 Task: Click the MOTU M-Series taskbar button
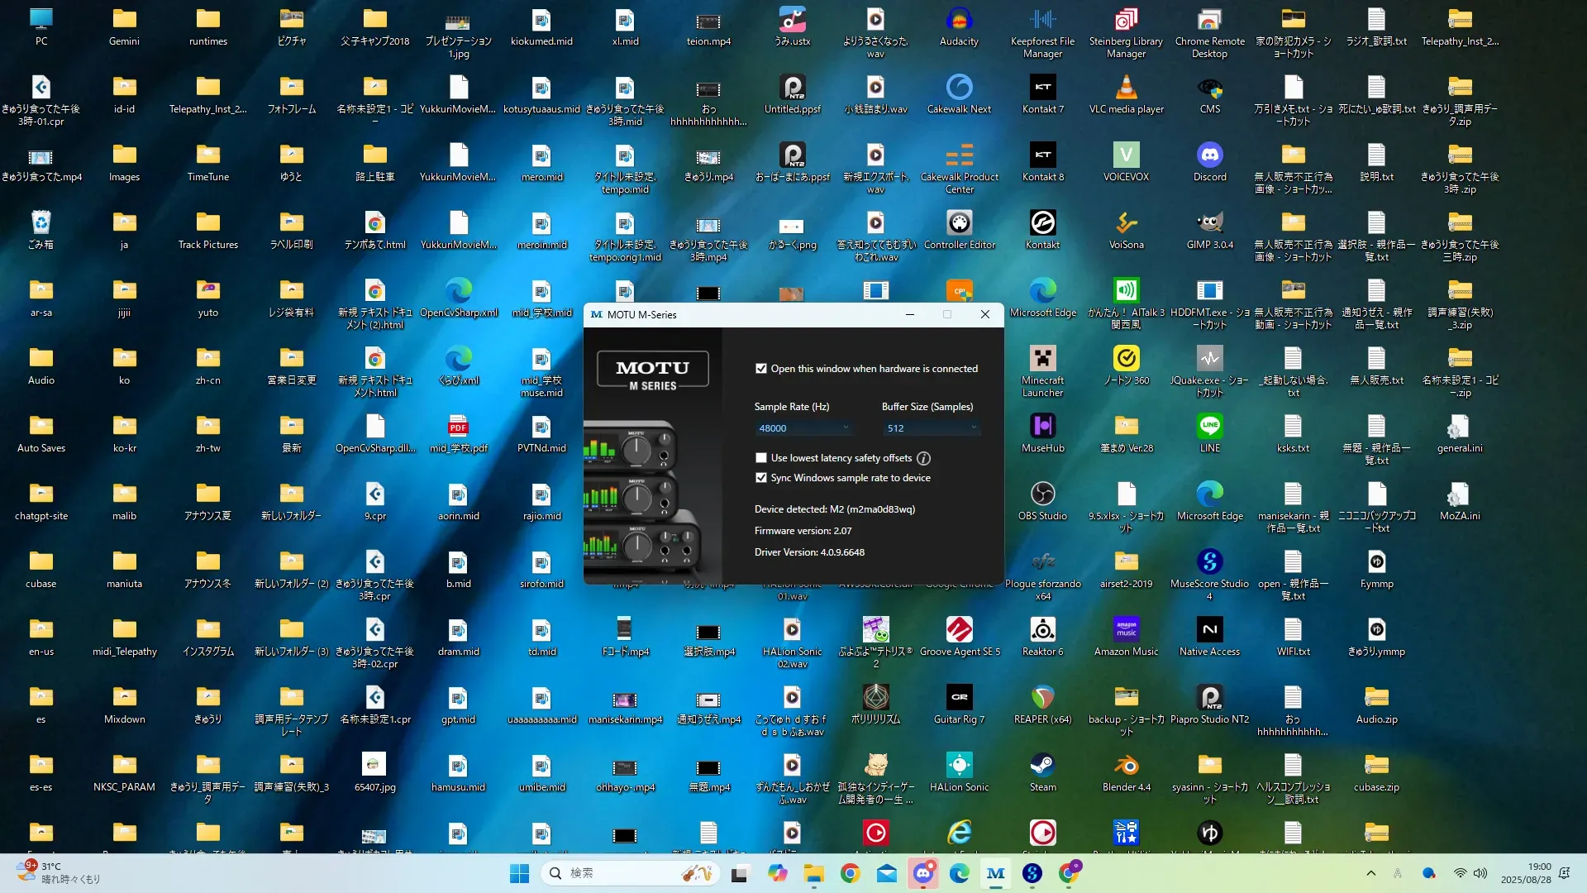(995, 873)
